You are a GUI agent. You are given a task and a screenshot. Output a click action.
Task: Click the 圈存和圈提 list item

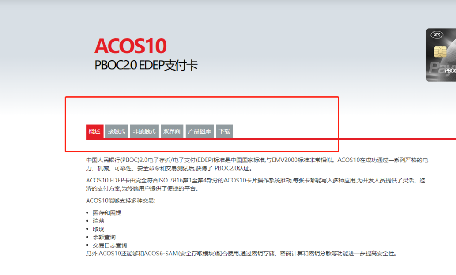pyautogui.click(x=107, y=213)
